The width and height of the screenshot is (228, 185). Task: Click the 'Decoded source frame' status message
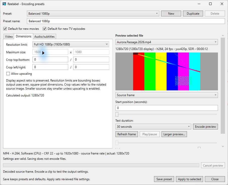[46, 172]
